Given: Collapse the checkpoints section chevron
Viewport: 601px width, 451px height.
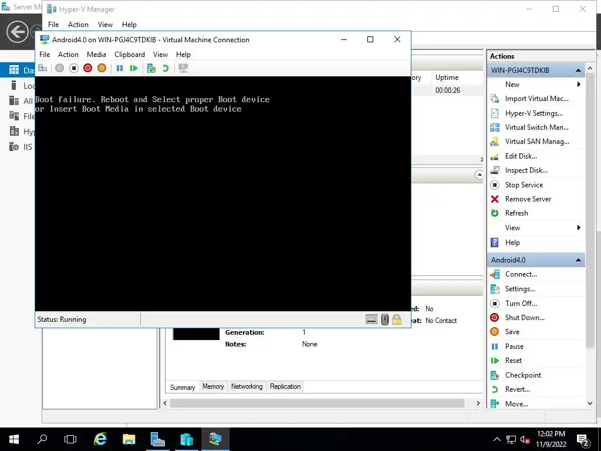Looking at the screenshot, I should pyautogui.click(x=479, y=175).
